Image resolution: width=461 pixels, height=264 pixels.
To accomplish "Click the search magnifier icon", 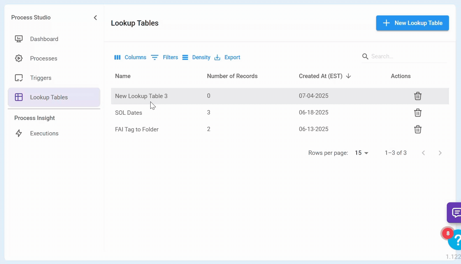I will (365, 56).
